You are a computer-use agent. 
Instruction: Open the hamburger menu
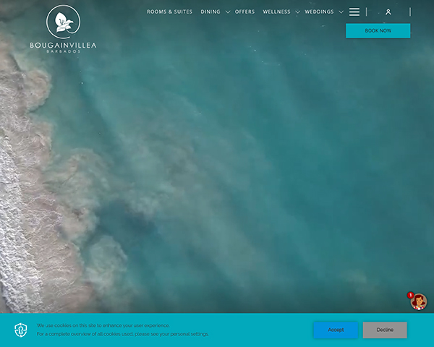[354, 12]
